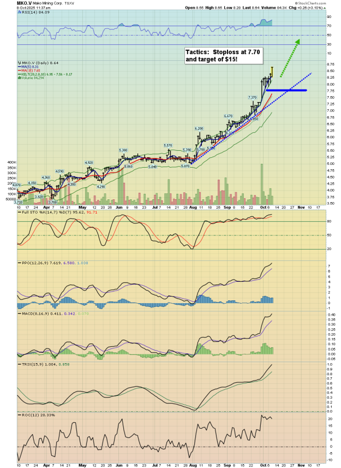Click the green dotted target arrow
Image resolution: width=341 pixels, height=468 pixels.
(x=289, y=58)
